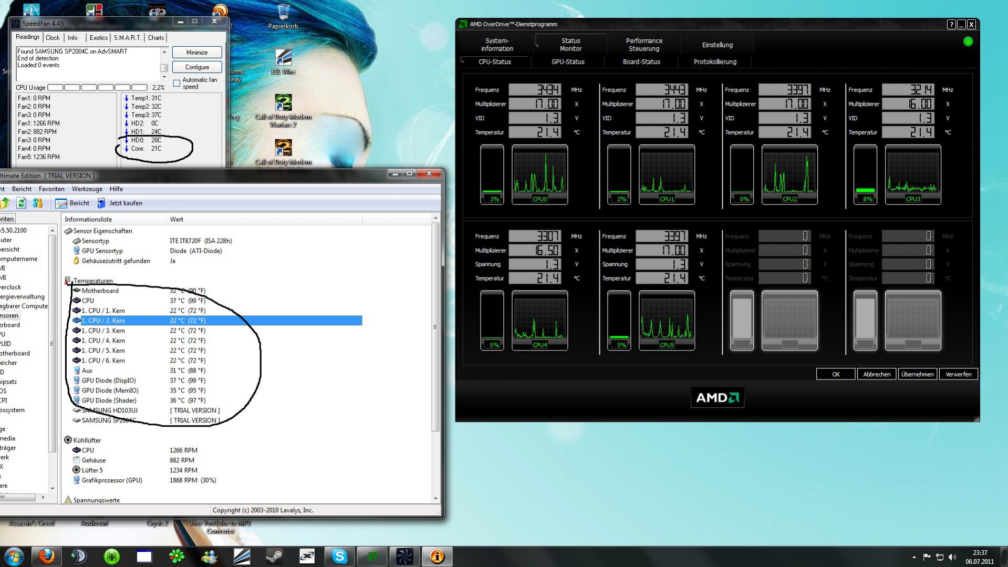1008x567 pixels.
Task: Open the GPU-Status tab in AMD OverDrive
Action: click(568, 61)
